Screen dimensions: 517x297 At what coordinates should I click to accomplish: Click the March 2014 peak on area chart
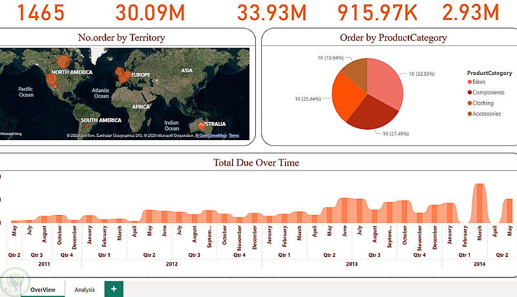pos(479,203)
